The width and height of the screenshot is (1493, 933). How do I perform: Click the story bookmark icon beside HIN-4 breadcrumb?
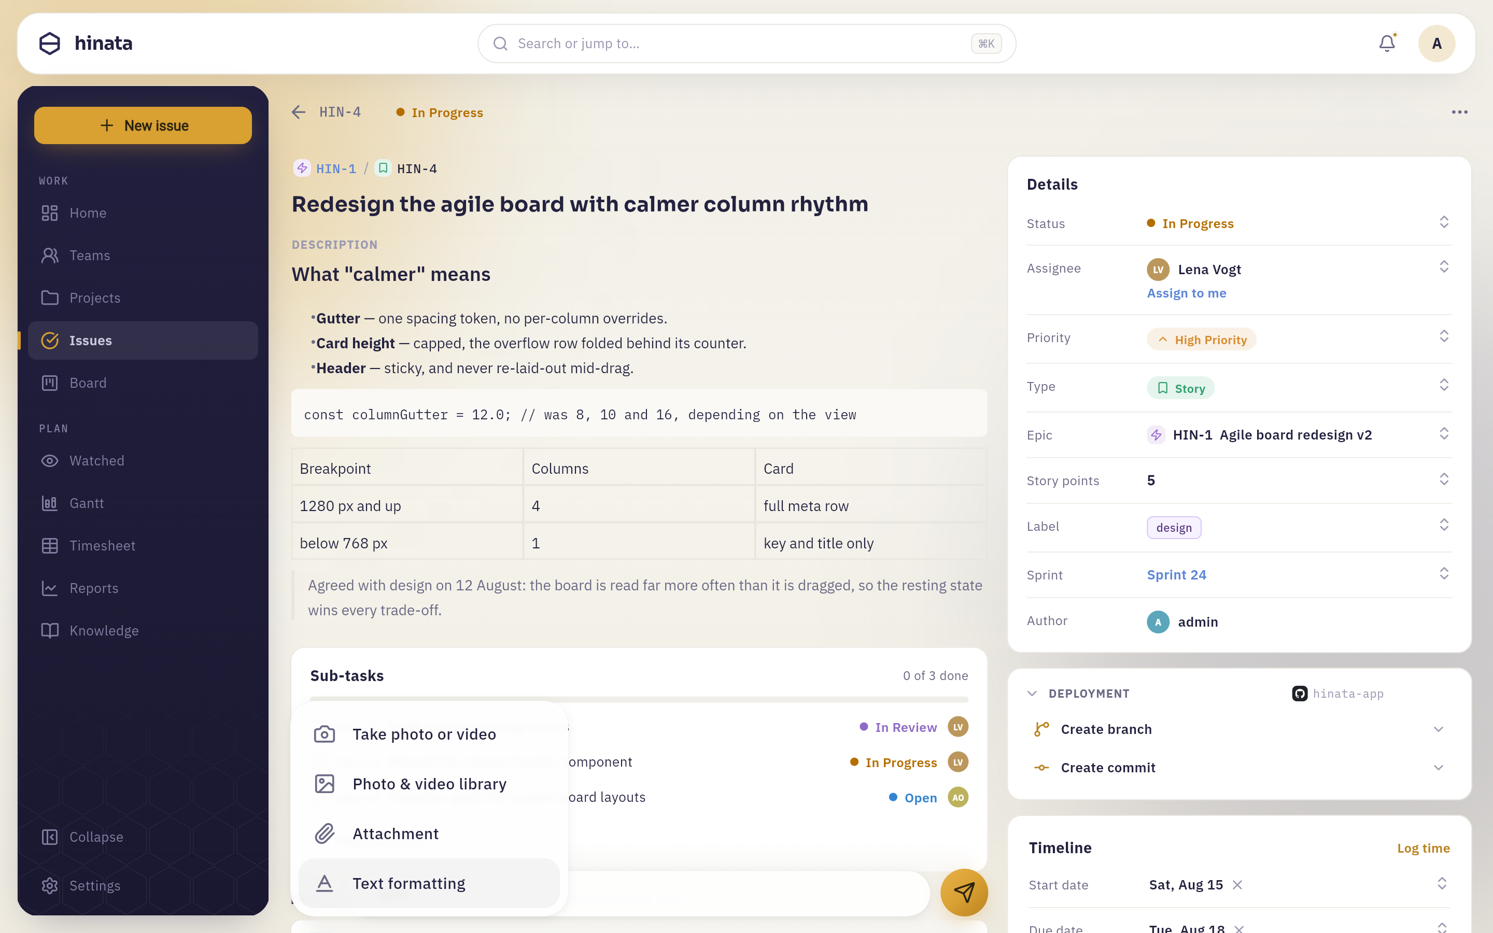point(383,168)
